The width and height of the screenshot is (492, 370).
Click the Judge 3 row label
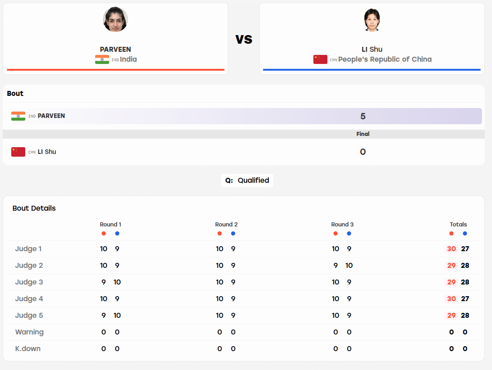(x=29, y=282)
